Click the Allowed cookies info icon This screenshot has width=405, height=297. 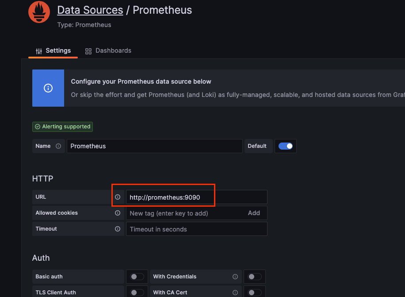[x=118, y=213]
